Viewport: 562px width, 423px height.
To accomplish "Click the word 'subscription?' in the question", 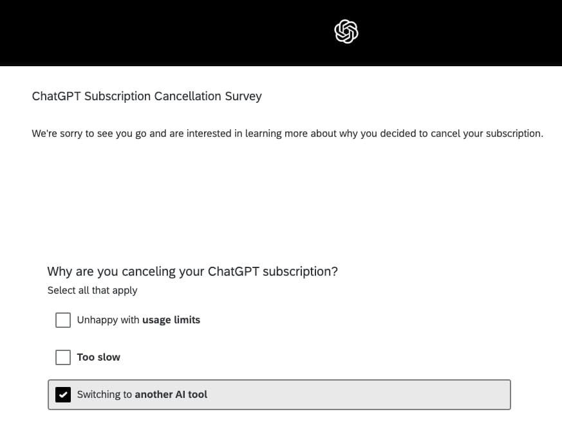I will pos(301,271).
